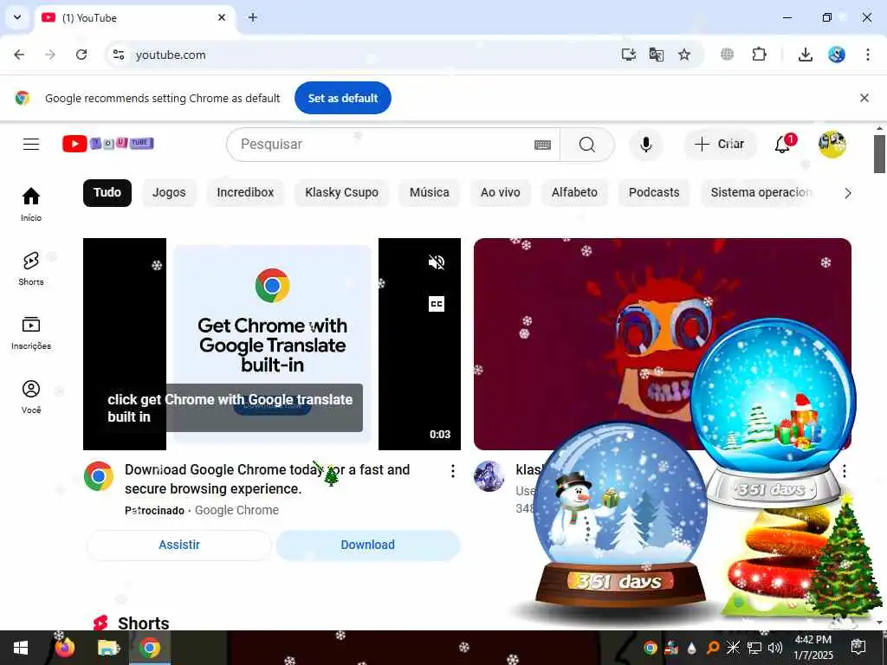This screenshot has height=665, width=887.
Task: Select the Música filter chip
Action: click(x=430, y=193)
